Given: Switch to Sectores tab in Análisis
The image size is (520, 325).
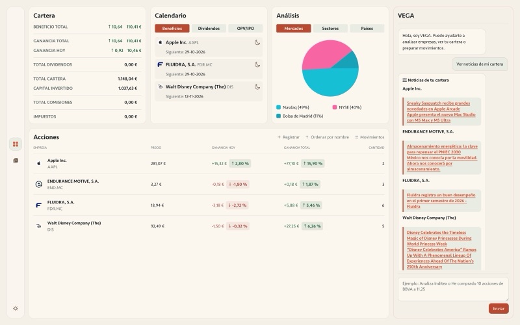Looking at the screenshot, I should click(x=330, y=29).
